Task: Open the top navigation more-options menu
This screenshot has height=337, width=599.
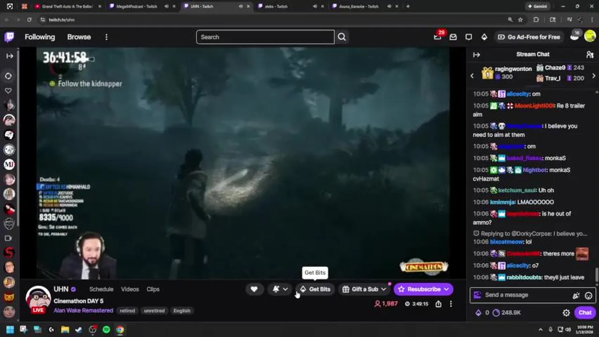Action: pos(106,37)
